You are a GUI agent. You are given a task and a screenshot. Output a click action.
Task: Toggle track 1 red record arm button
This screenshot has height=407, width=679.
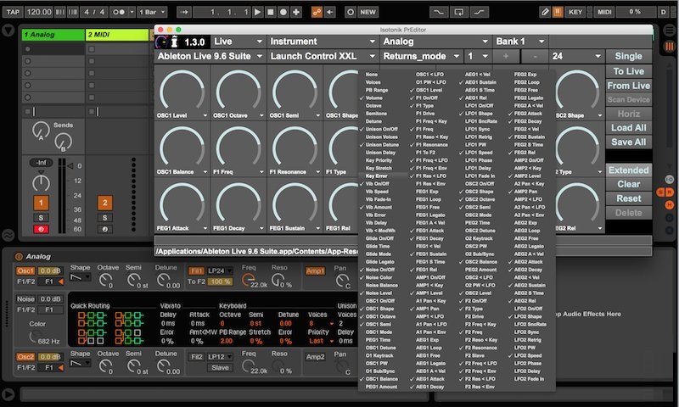pos(41,229)
